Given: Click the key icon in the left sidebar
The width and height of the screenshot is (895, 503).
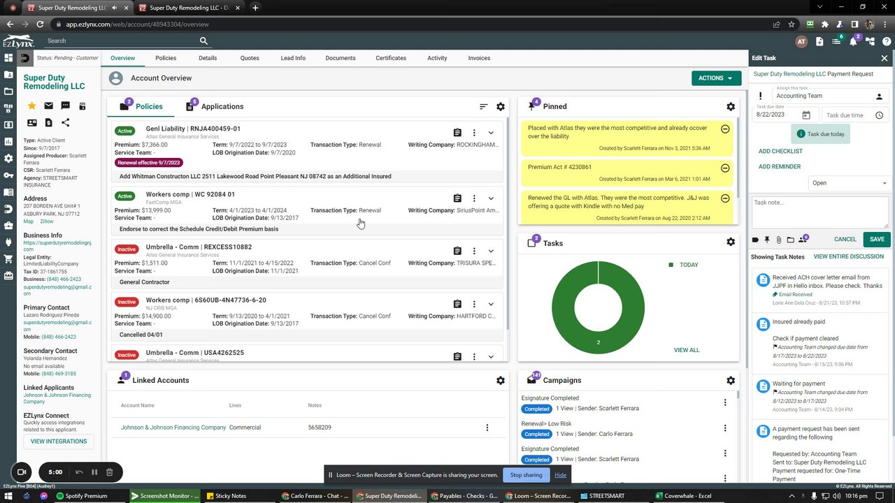Looking at the screenshot, I should [x=8, y=175].
